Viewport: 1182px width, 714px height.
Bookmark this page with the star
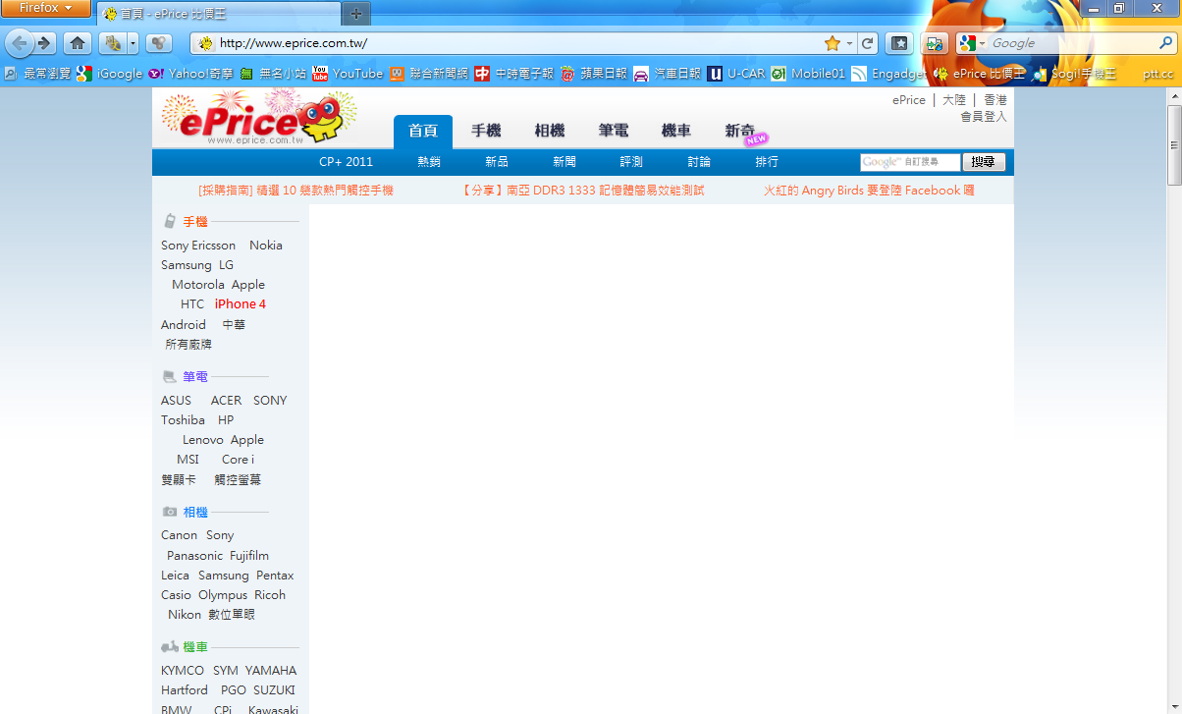pyautogui.click(x=833, y=43)
